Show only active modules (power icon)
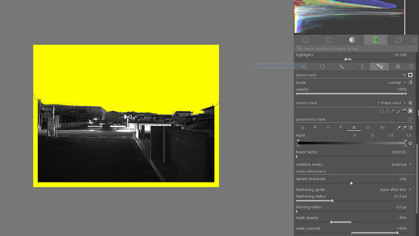Screen dimensions: 419x236 pos(305,40)
